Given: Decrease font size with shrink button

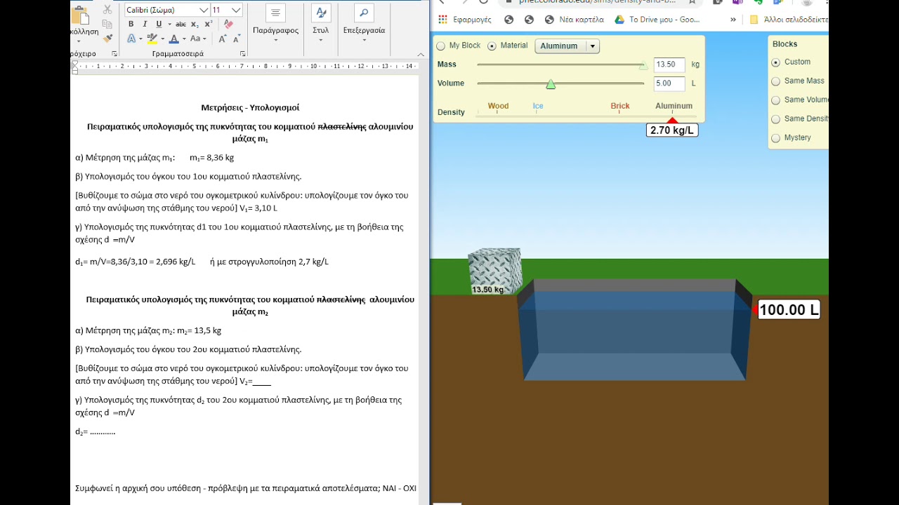Looking at the screenshot, I should point(238,39).
